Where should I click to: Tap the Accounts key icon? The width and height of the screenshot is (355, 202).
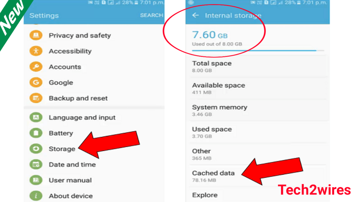tap(36, 67)
